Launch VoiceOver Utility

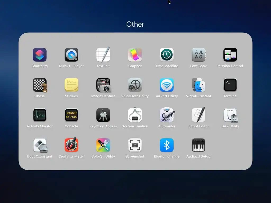coord(135,85)
